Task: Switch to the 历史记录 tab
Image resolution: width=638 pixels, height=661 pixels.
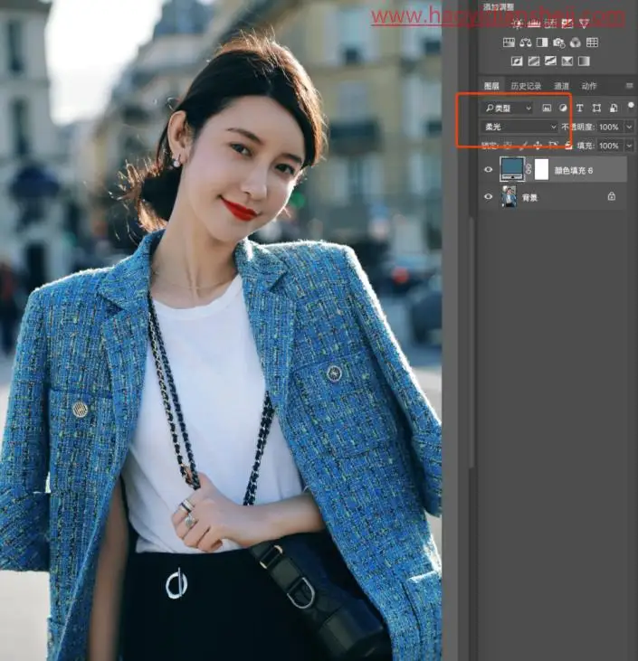Action: pos(526,86)
